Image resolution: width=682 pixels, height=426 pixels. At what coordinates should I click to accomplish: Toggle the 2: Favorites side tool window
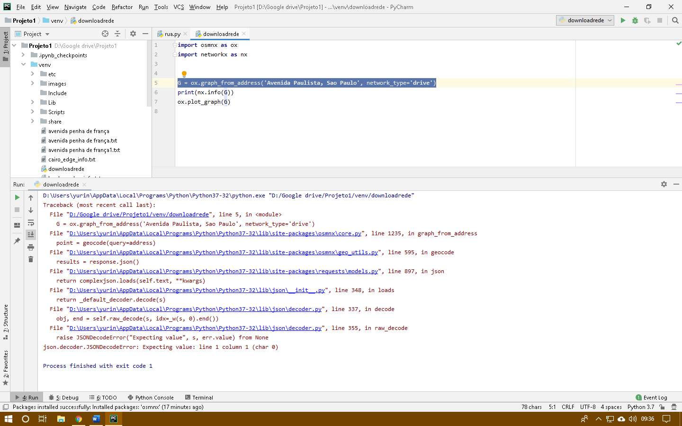pyautogui.click(x=5, y=368)
